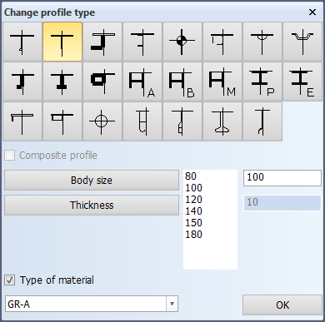The width and height of the screenshot is (325, 322).
Task: Pick the filled round bar profile icon
Action: coord(182,42)
